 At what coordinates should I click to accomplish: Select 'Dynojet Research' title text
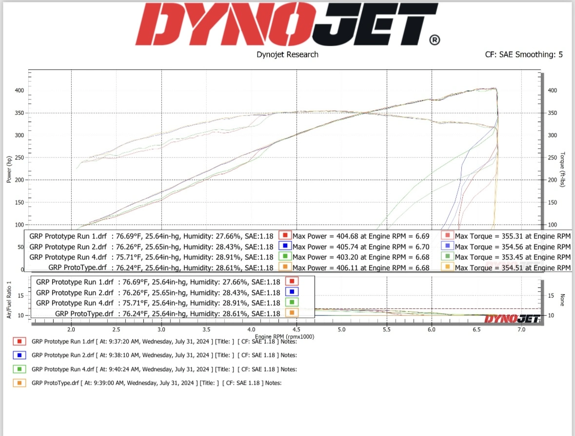click(288, 55)
